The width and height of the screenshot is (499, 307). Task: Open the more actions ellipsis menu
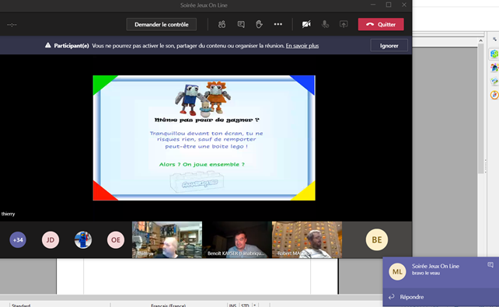(277, 25)
